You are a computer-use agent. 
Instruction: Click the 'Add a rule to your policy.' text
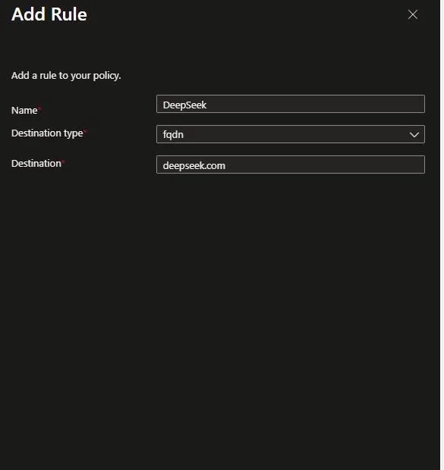tap(66, 76)
